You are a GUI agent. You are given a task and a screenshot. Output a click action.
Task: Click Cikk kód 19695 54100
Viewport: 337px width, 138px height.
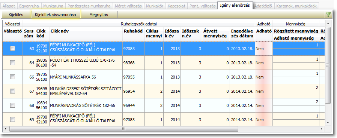pos(42,91)
